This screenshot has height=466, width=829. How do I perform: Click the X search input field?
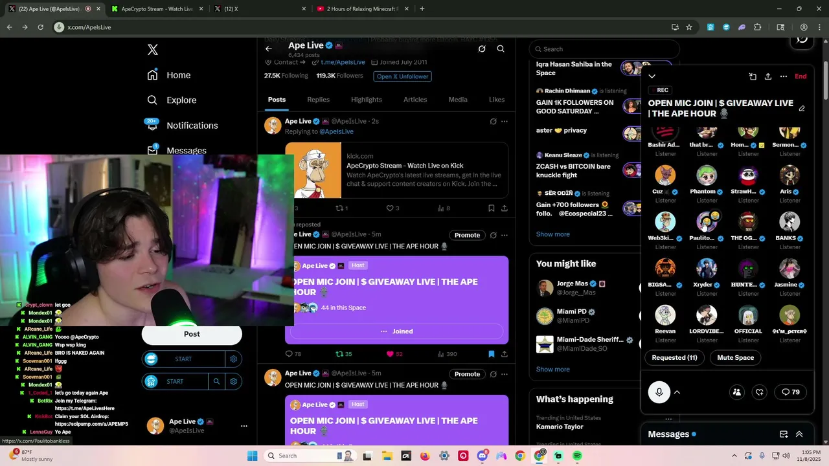click(x=604, y=49)
